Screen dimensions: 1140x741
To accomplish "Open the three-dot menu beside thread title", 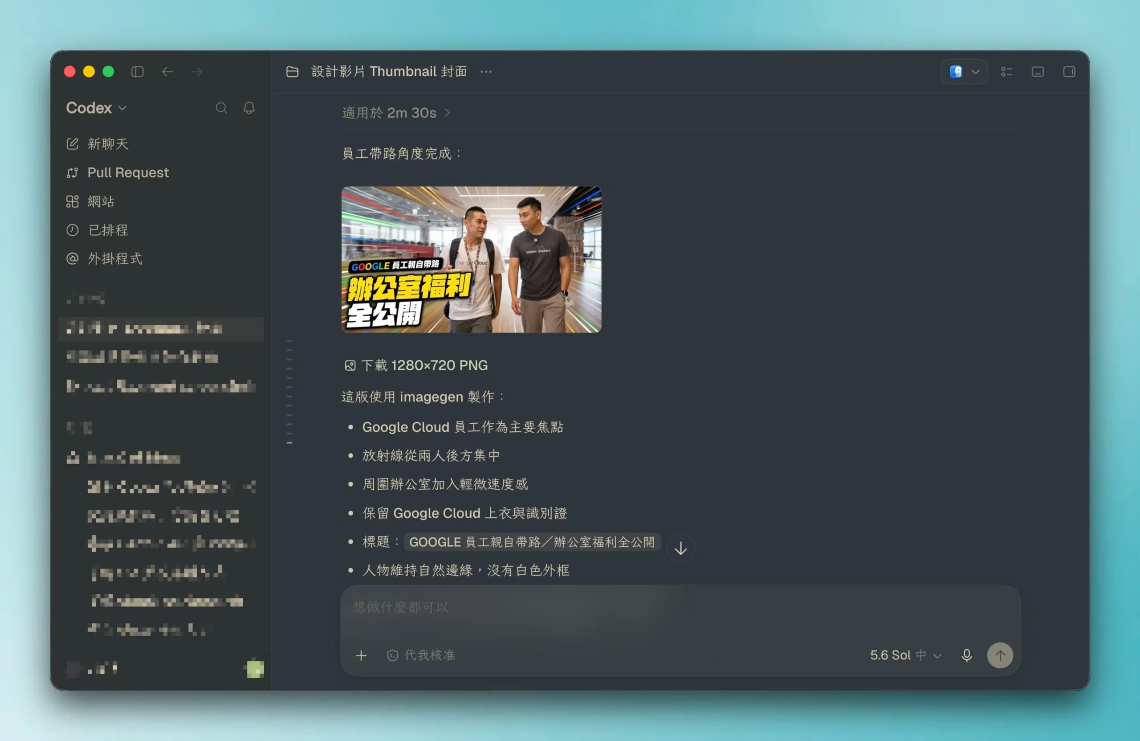I will point(486,72).
